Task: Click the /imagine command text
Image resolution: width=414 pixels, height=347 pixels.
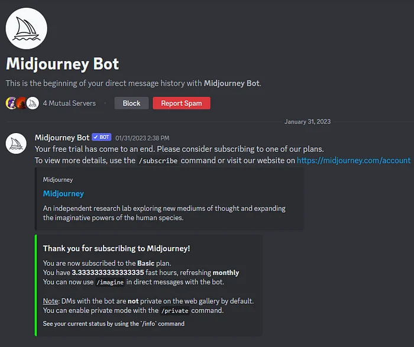Action: click(x=110, y=283)
